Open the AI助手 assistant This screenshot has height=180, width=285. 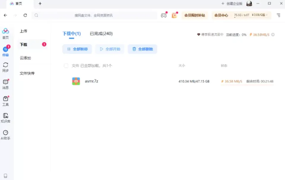5,135
